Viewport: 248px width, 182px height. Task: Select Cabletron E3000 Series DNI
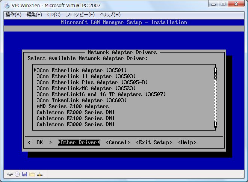76,124
